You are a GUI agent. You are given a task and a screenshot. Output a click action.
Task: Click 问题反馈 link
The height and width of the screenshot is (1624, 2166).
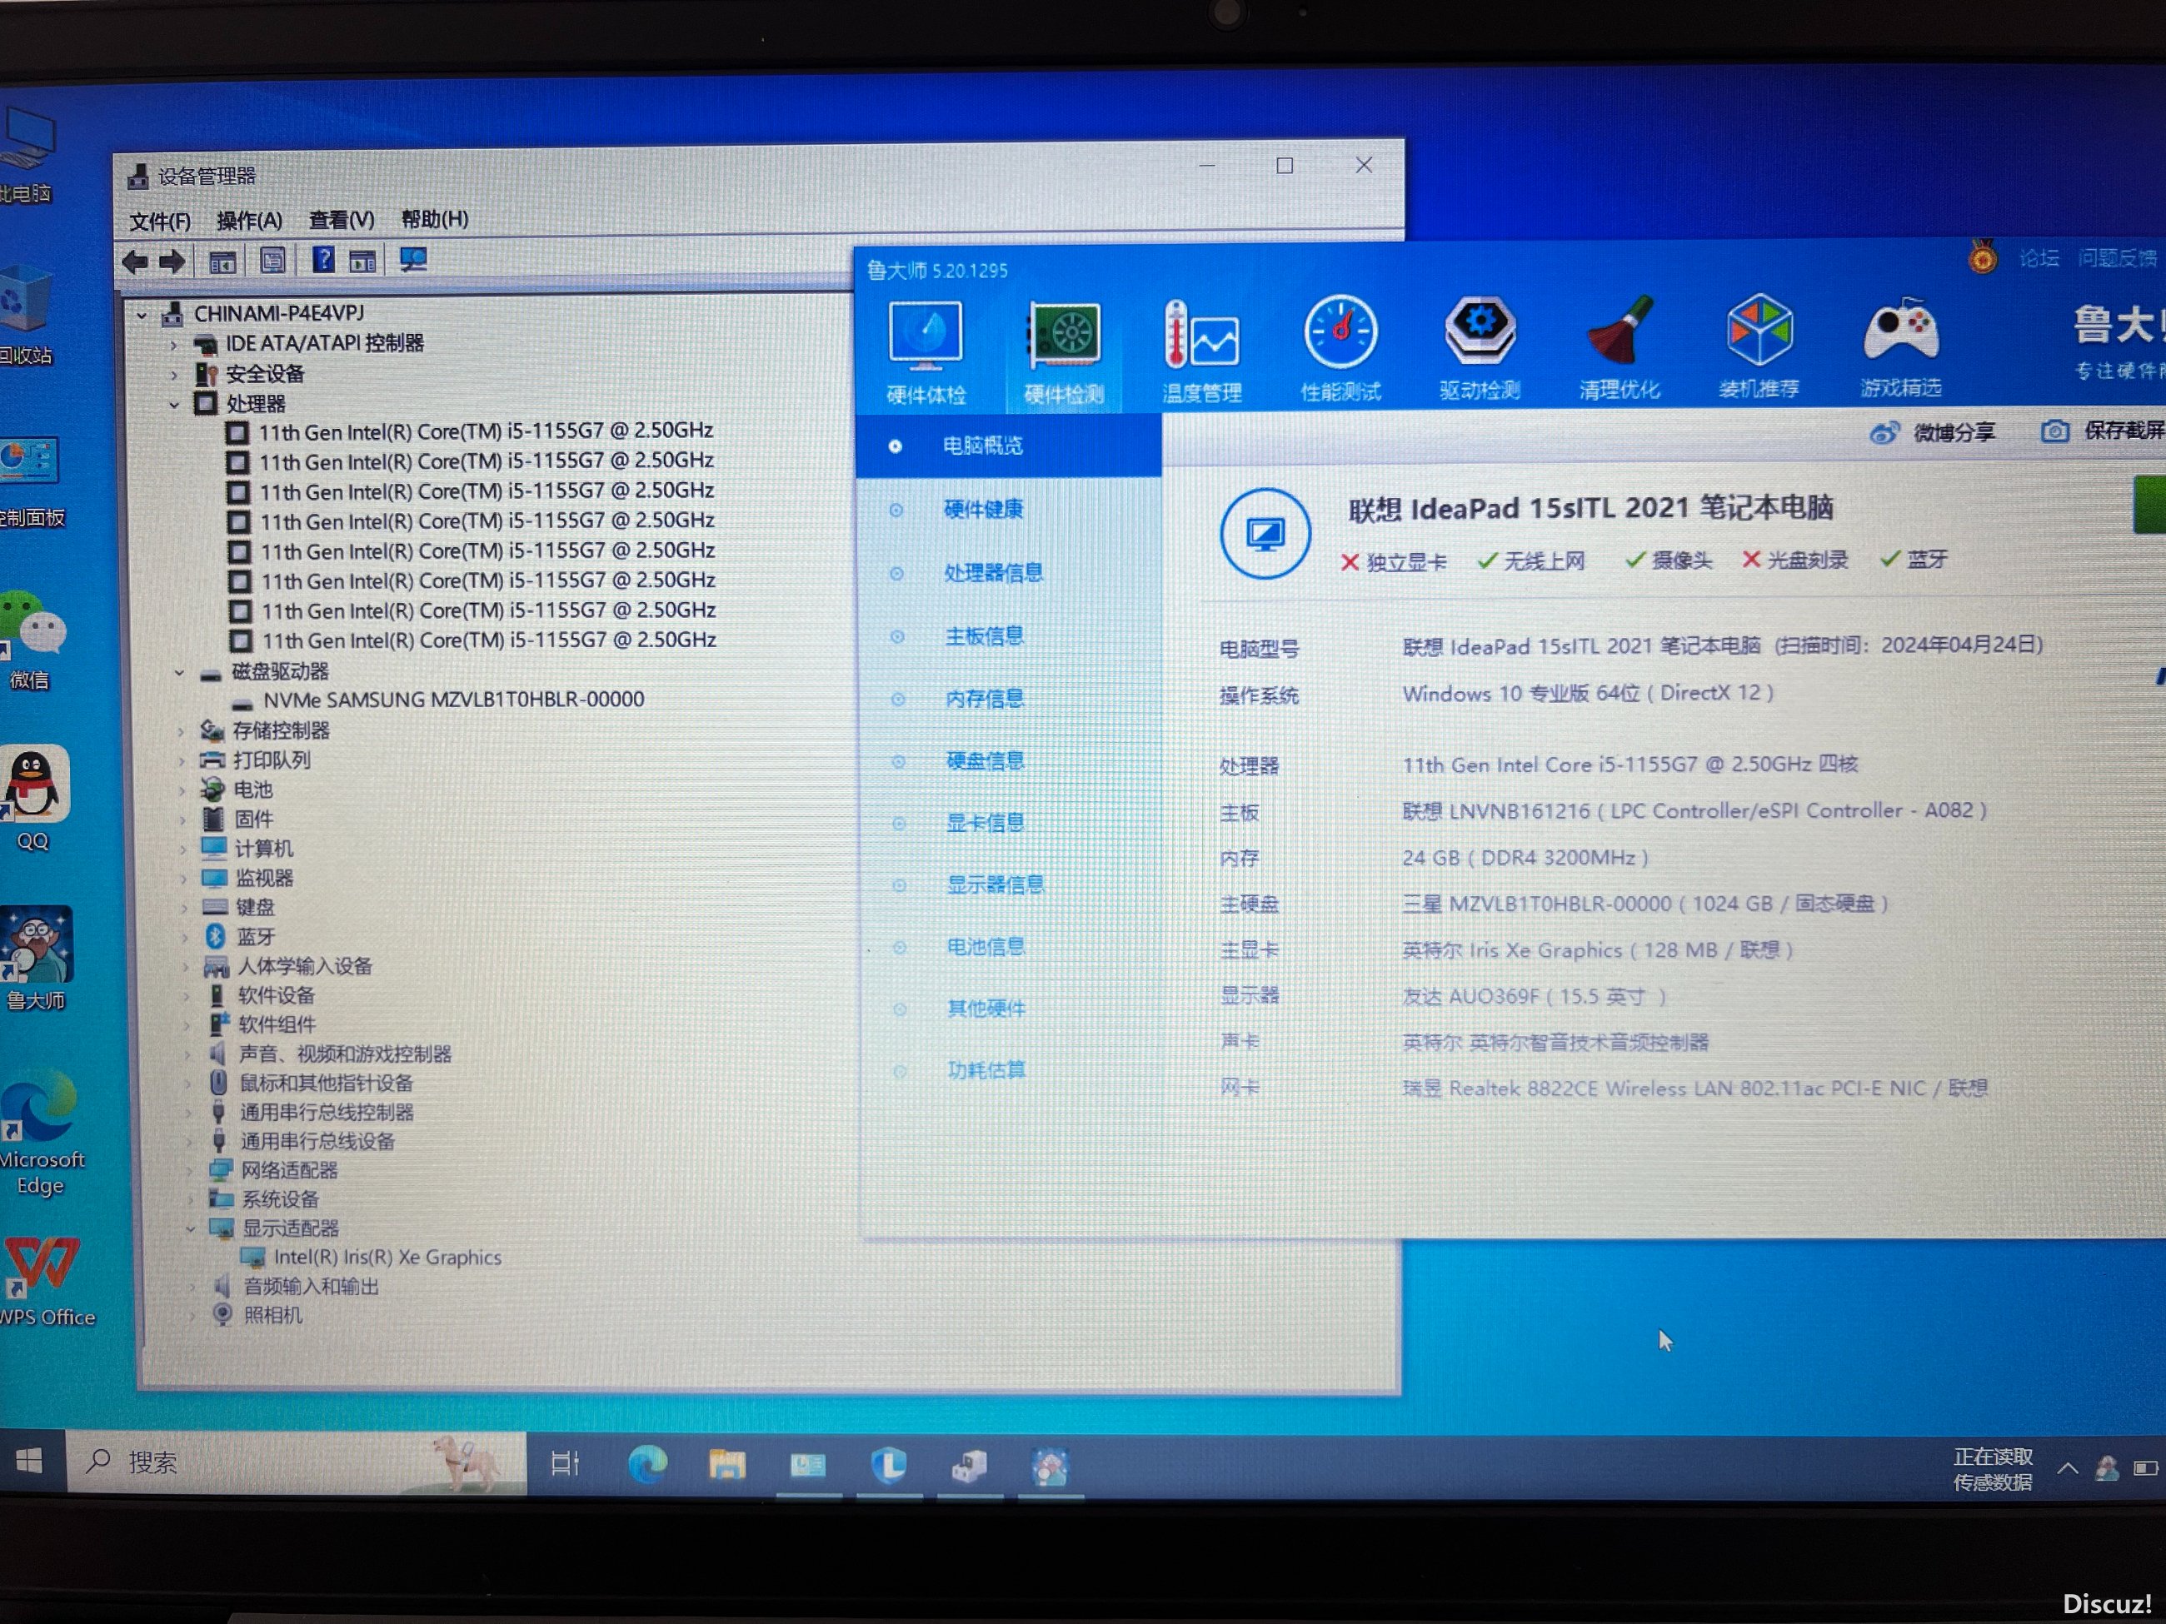[x=2117, y=257]
